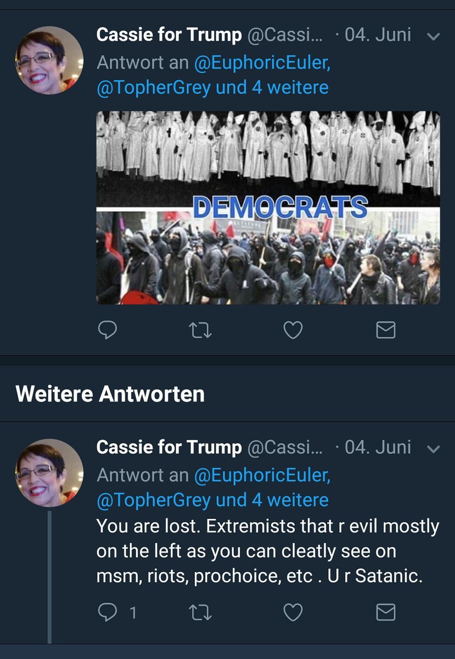Retweet the 'You are lost' tweet
The height and width of the screenshot is (659, 455).
coord(200,613)
